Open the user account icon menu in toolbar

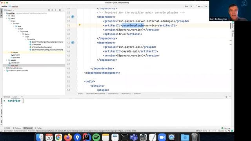coord(186,6)
